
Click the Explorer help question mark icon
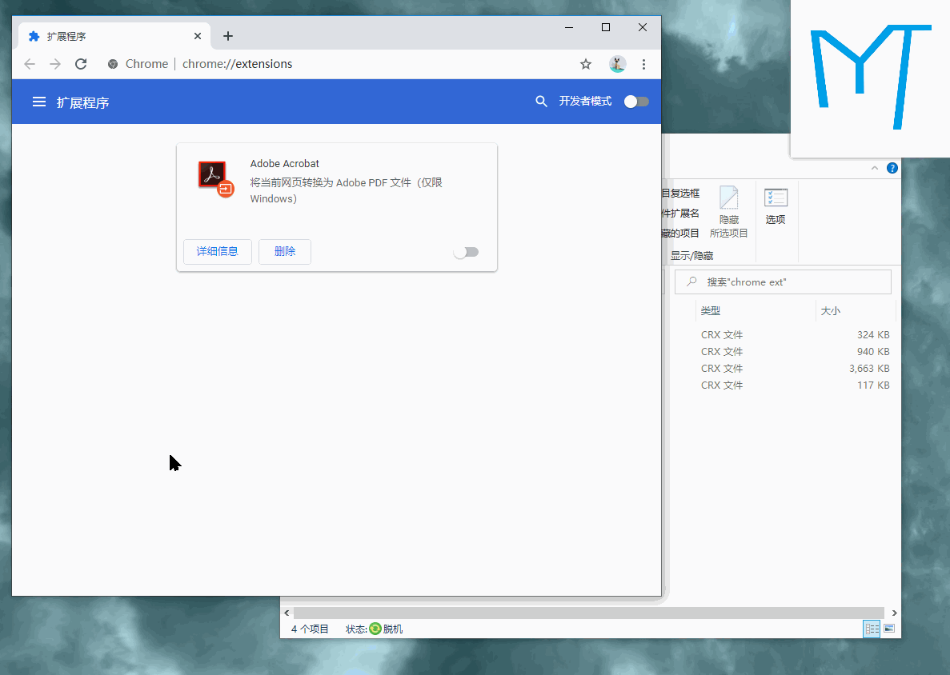coord(892,168)
